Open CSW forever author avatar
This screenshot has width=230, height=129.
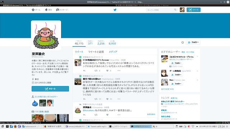(78, 63)
